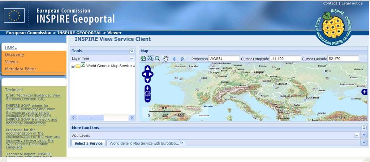Collapse the Add Layers section
This screenshot has height=162, width=370.
point(357,135)
